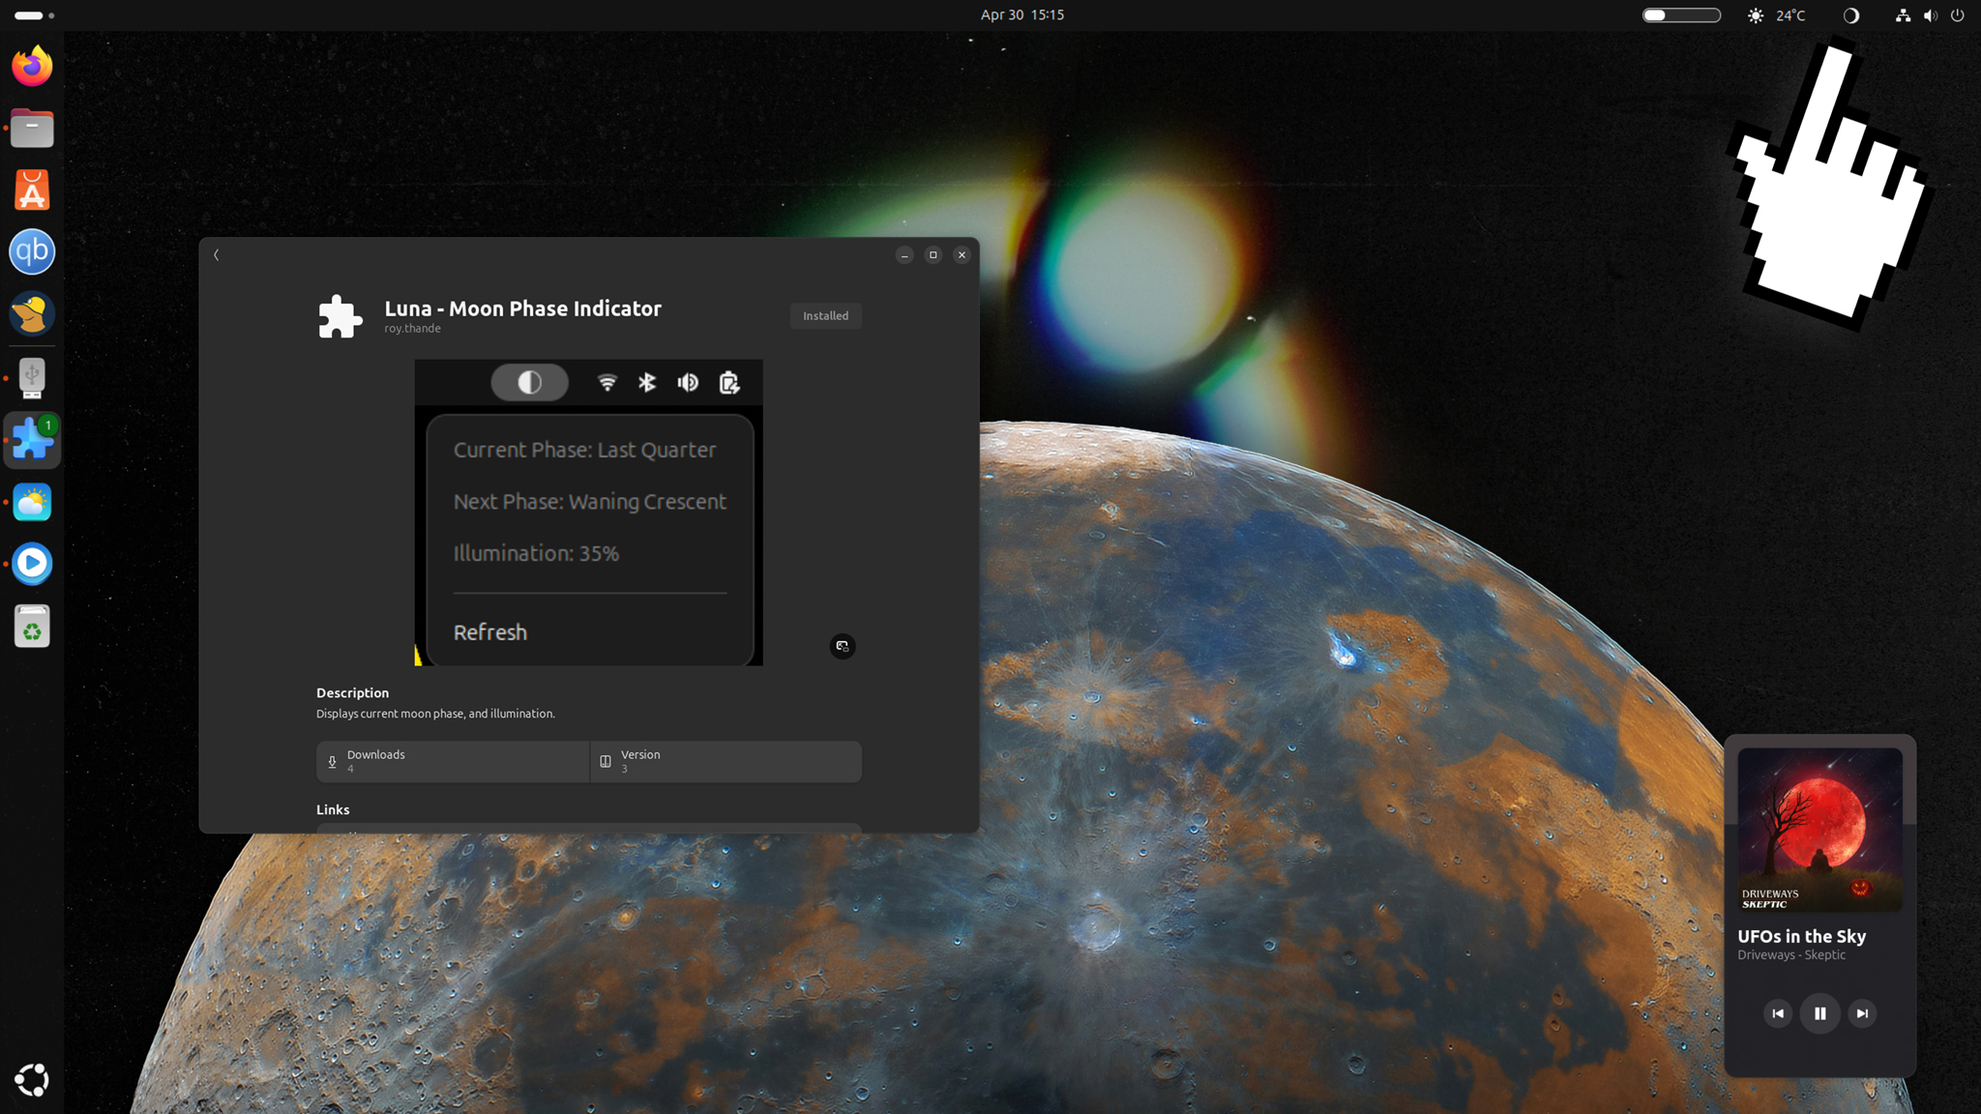Open the Luna extension screenshot preview
This screenshot has width=1981, height=1114.
pos(589,513)
